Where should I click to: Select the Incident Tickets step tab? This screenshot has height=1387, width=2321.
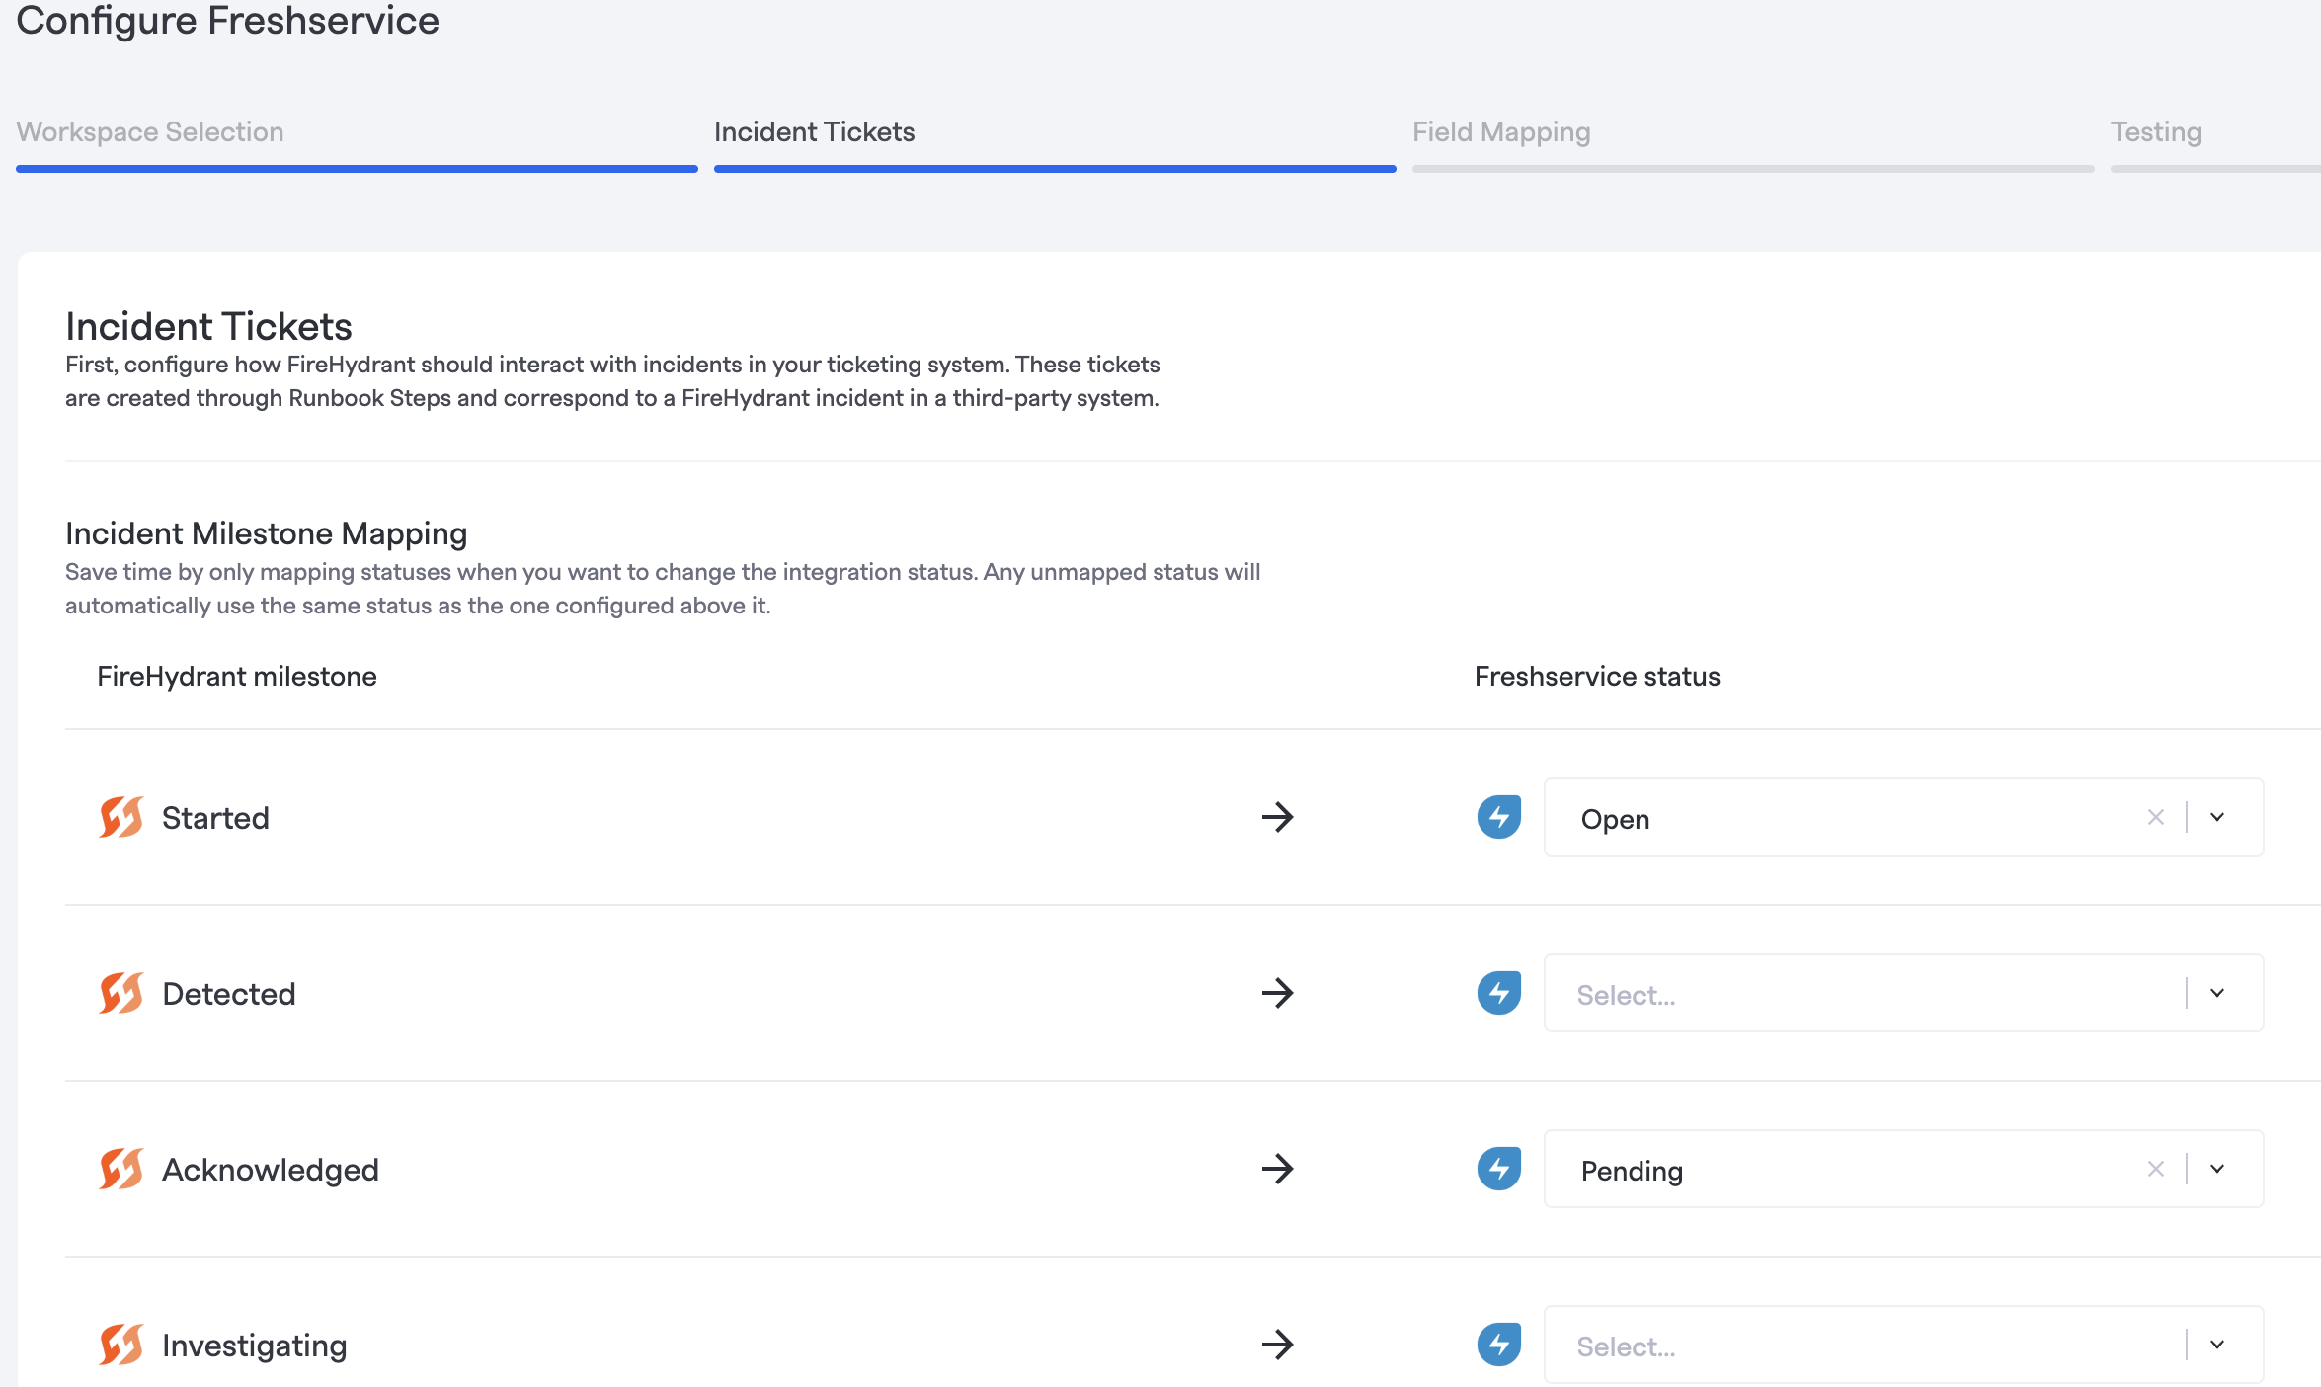(814, 132)
